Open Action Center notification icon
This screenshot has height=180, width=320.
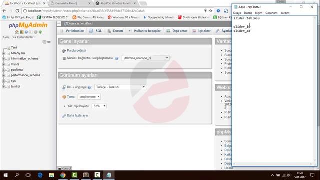tap(312, 175)
